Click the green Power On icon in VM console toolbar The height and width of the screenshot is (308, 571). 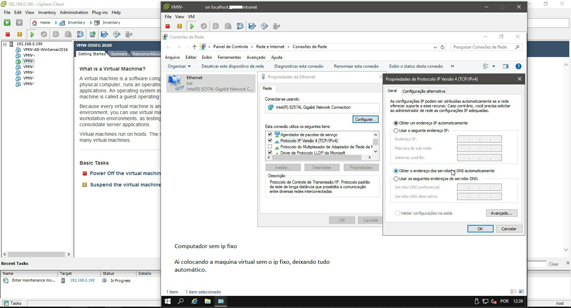(x=192, y=26)
